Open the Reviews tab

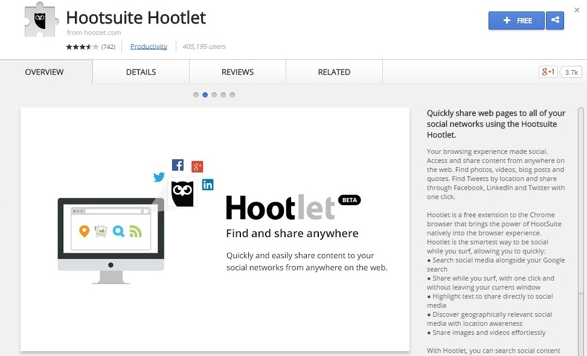click(238, 72)
